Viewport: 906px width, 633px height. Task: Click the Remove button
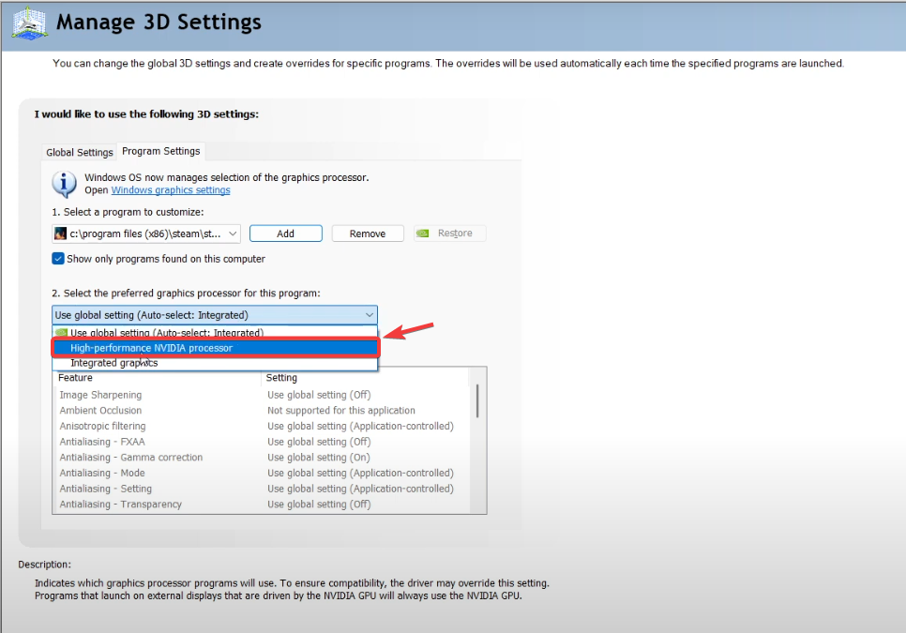[x=368, y=234]
